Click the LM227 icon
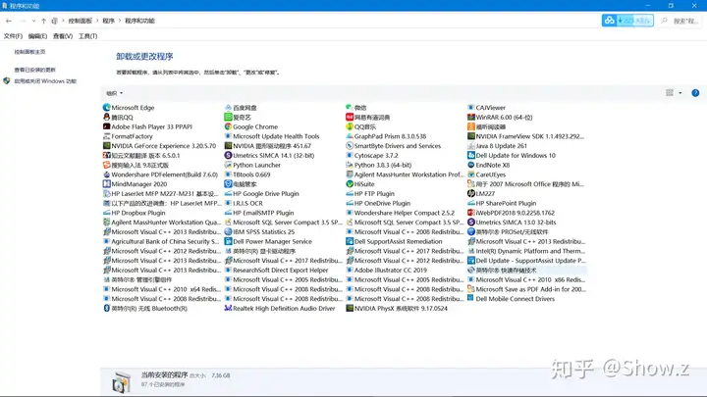707x397 pixels. pos(471,193)
